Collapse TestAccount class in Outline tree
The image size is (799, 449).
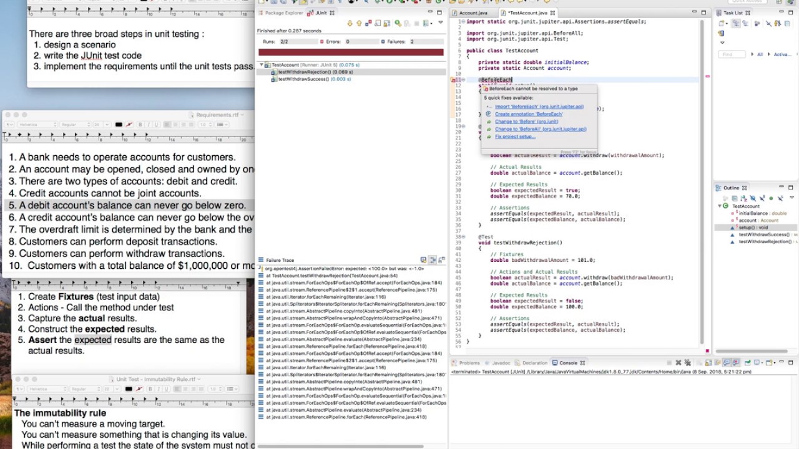pos(720,206)
